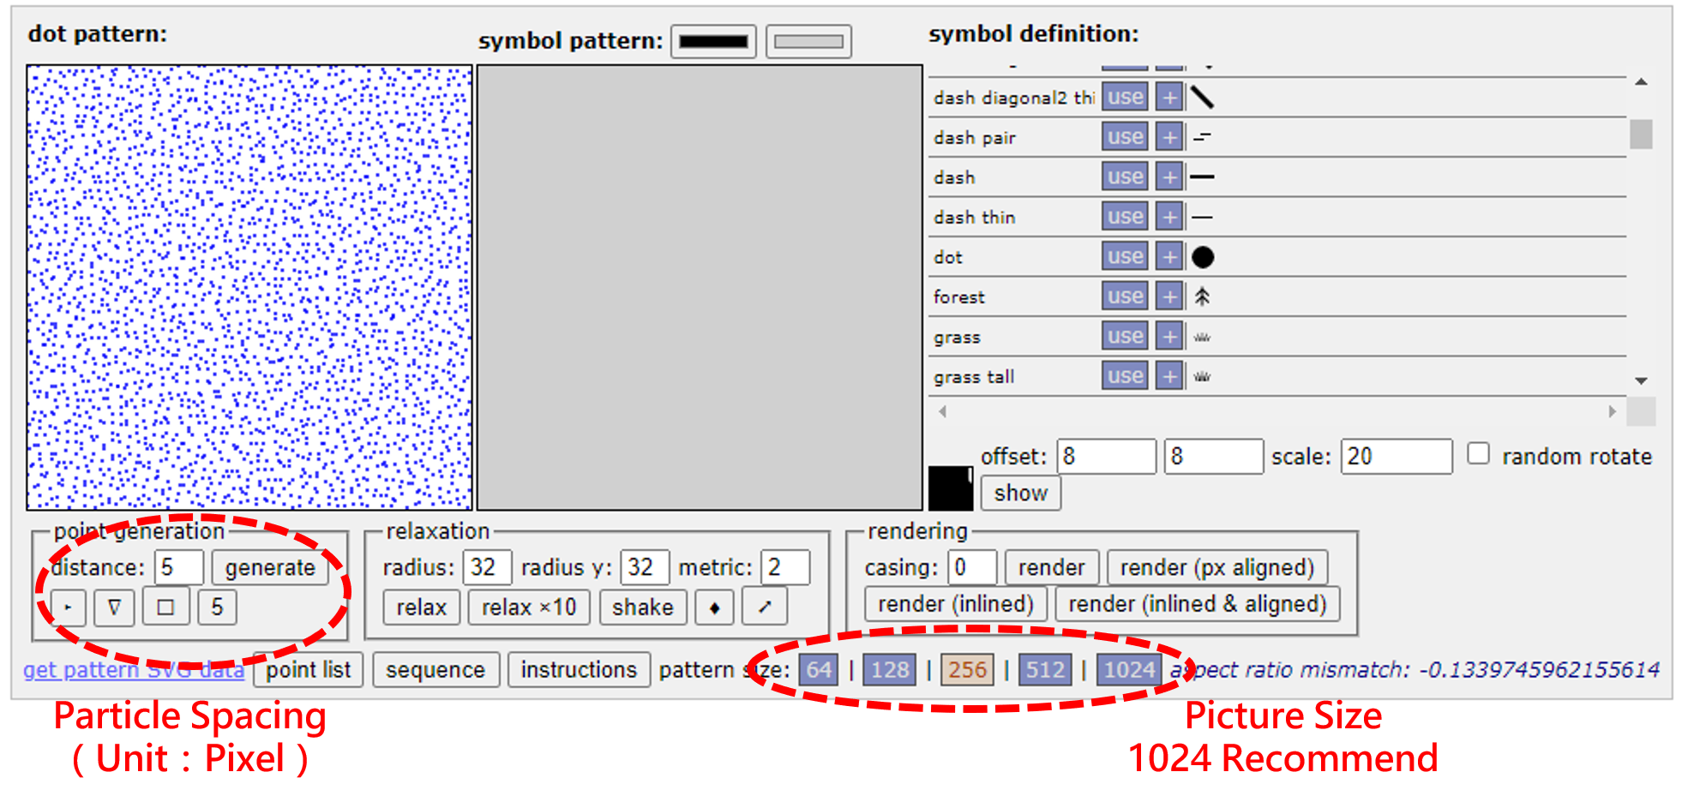Click the scale input field
Screen dimensions: 1682x802
(1397, 456)
